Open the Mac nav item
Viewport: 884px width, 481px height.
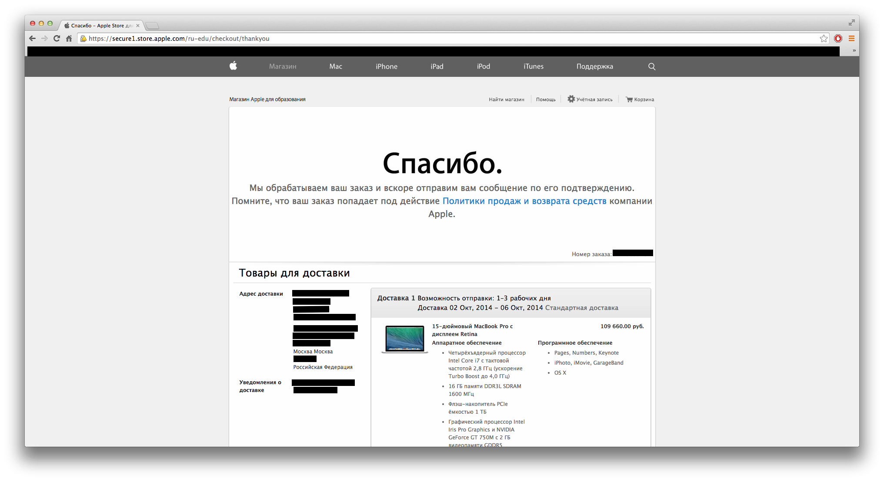coord(336,66)
